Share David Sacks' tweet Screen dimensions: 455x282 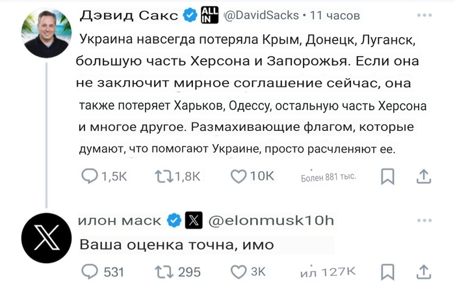tap(423, 176)
